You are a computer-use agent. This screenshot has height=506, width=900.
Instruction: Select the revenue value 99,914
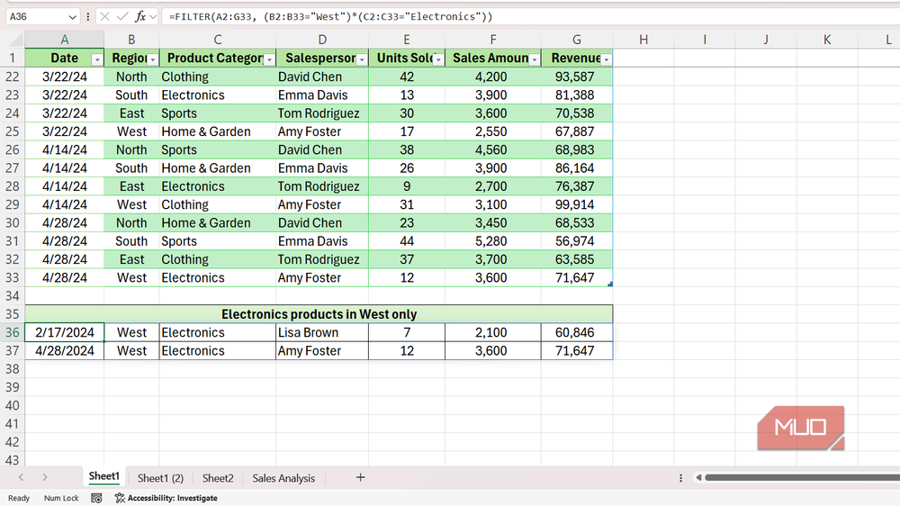tap(577, 204)
